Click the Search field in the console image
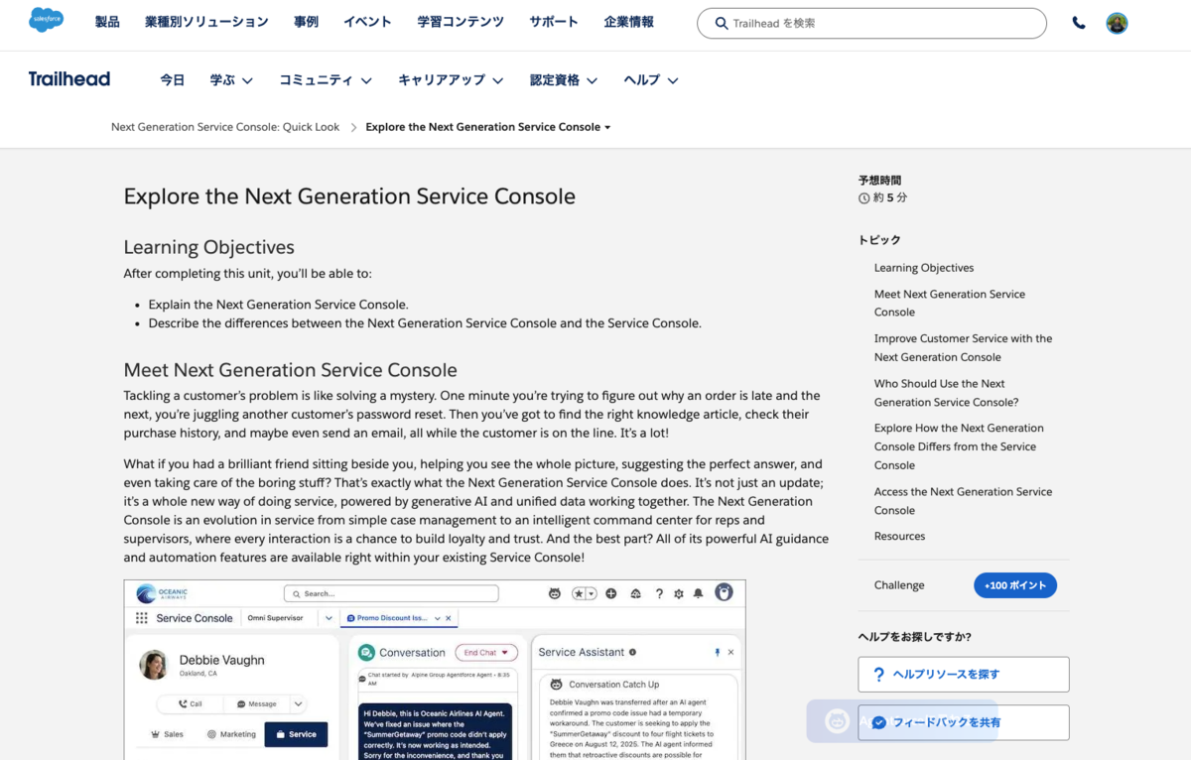The image size is (1191, 760). point(391,593)
